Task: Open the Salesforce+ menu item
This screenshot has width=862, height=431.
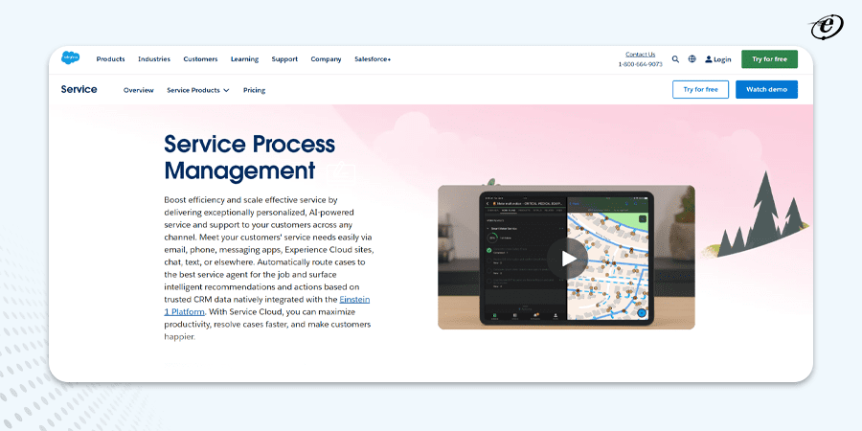Action: (373, 59)
